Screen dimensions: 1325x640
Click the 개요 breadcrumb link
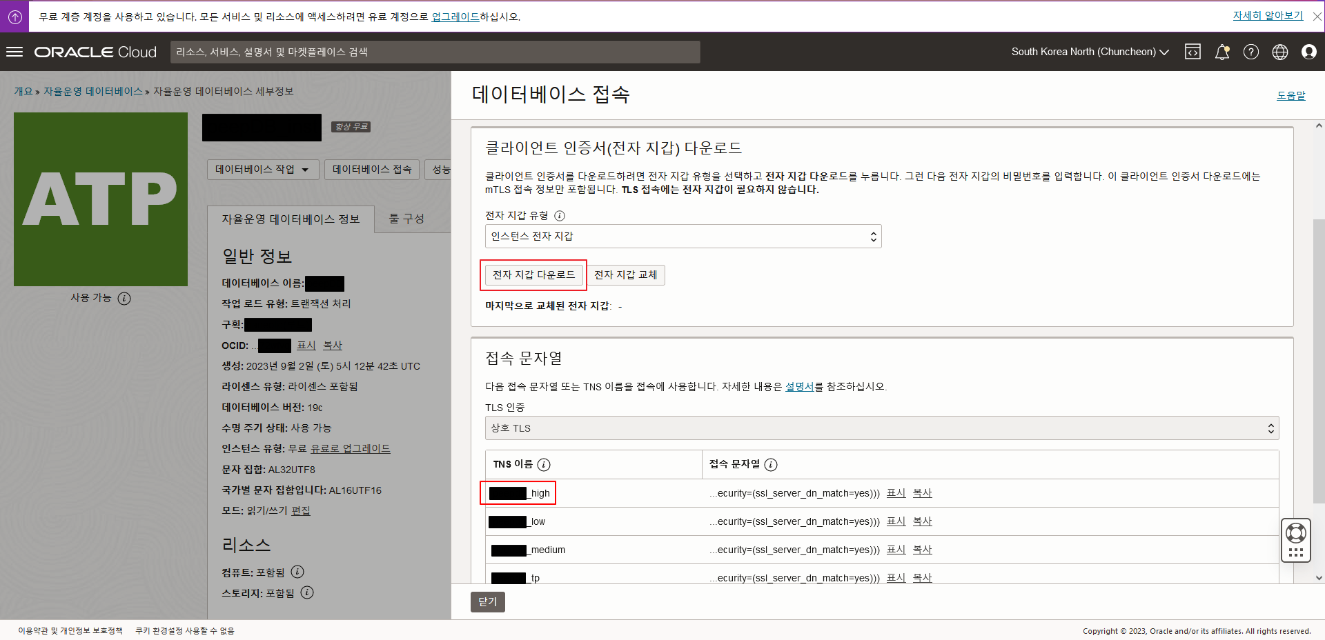pyautogui.click(x=23, y=92)
